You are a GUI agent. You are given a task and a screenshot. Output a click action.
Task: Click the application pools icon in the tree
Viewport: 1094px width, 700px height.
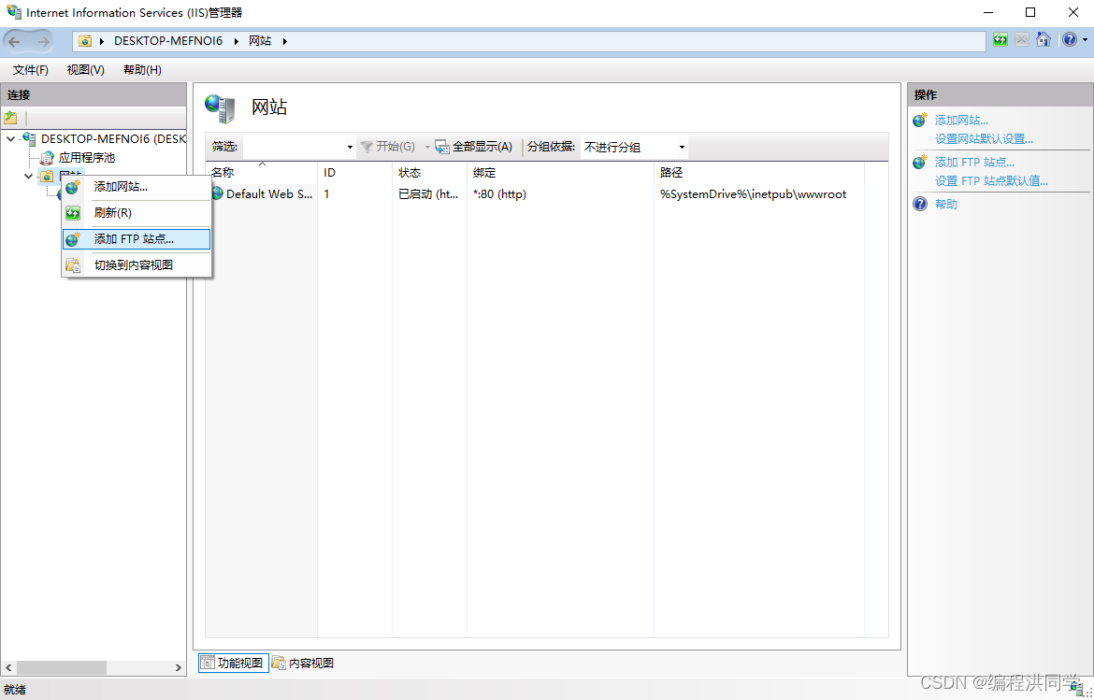pyautogui.click(x=47, y=158)
